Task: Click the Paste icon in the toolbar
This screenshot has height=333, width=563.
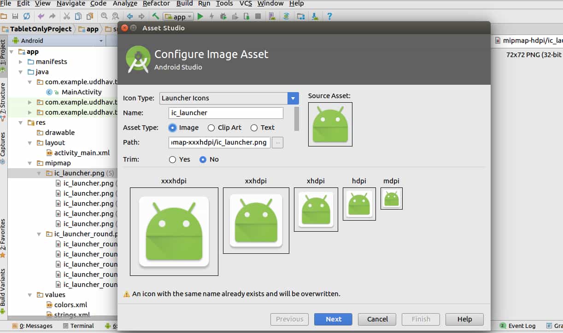Action: (x=89, y=16)
